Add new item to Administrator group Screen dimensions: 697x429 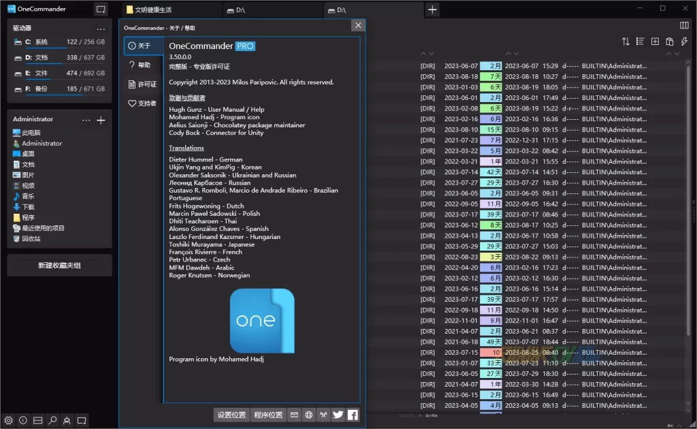click(101, 120)
